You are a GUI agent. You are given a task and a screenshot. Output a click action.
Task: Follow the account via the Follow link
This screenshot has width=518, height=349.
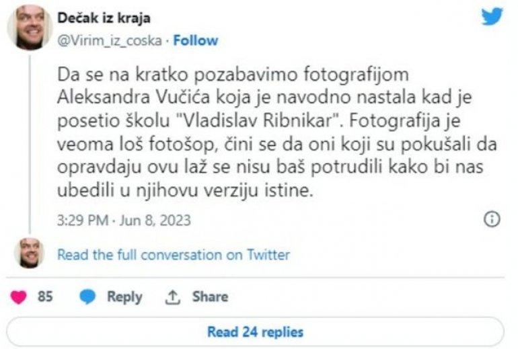click(x=194, y=40)
